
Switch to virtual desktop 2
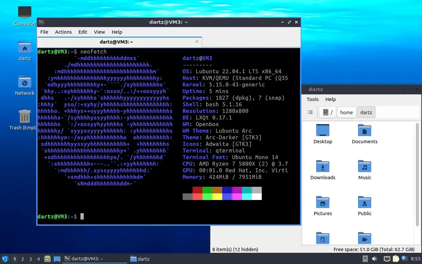pyautogui.click(x=22, y=259)
